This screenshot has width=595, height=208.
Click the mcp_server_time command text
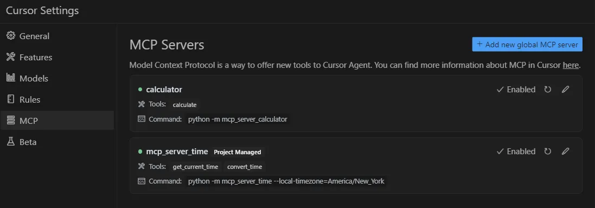pyautogui.click(x=286, y=181)
